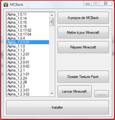Select Alpha_1.0.17-02 in the list
Screen dimensions: 115x120
pyautogui.click(x=28, y=30)
